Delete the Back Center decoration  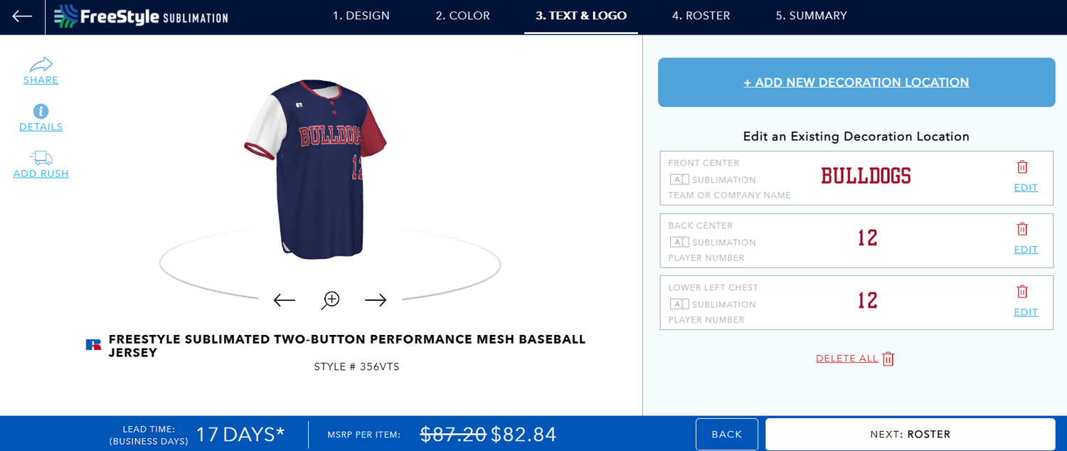1022,229
